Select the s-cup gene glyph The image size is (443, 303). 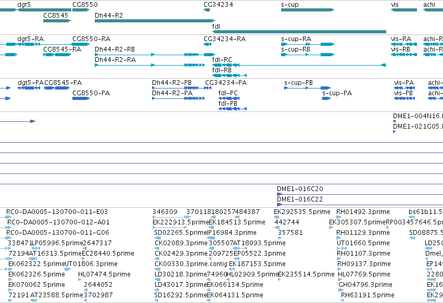click(308, 10)
